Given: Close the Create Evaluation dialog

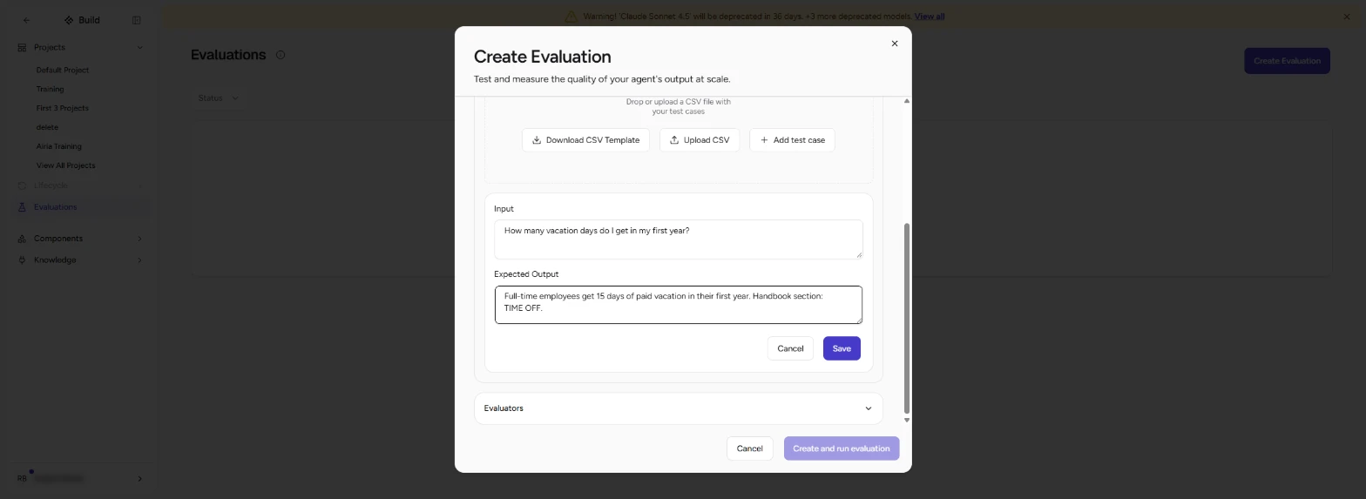Looking at the screenshot, I should [x=894, y=44].
